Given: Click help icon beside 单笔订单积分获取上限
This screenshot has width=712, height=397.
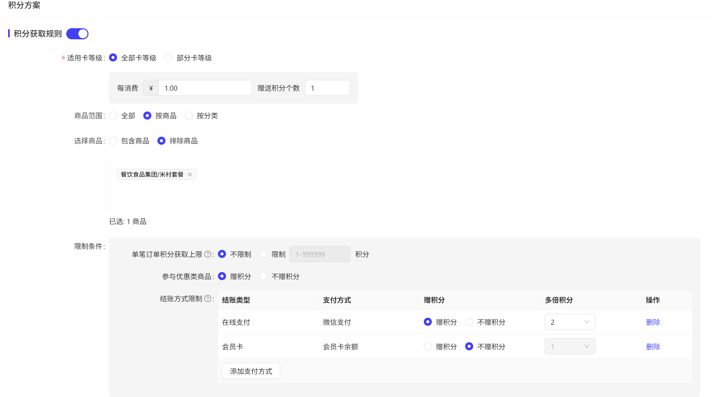Looking at the screenshot, I should (208, 254).
